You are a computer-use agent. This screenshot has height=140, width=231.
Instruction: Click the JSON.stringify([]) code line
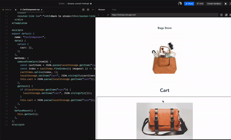[57, 93]
